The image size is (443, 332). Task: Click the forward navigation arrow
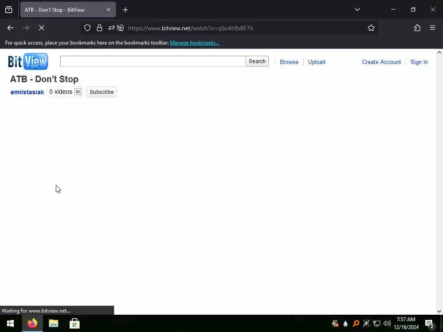(26, 28)
